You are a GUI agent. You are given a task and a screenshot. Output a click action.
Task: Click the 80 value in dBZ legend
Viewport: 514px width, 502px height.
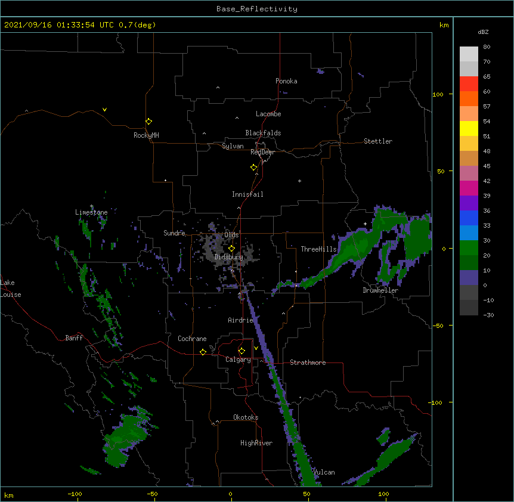pyautogui.click(x=487, y=47)
